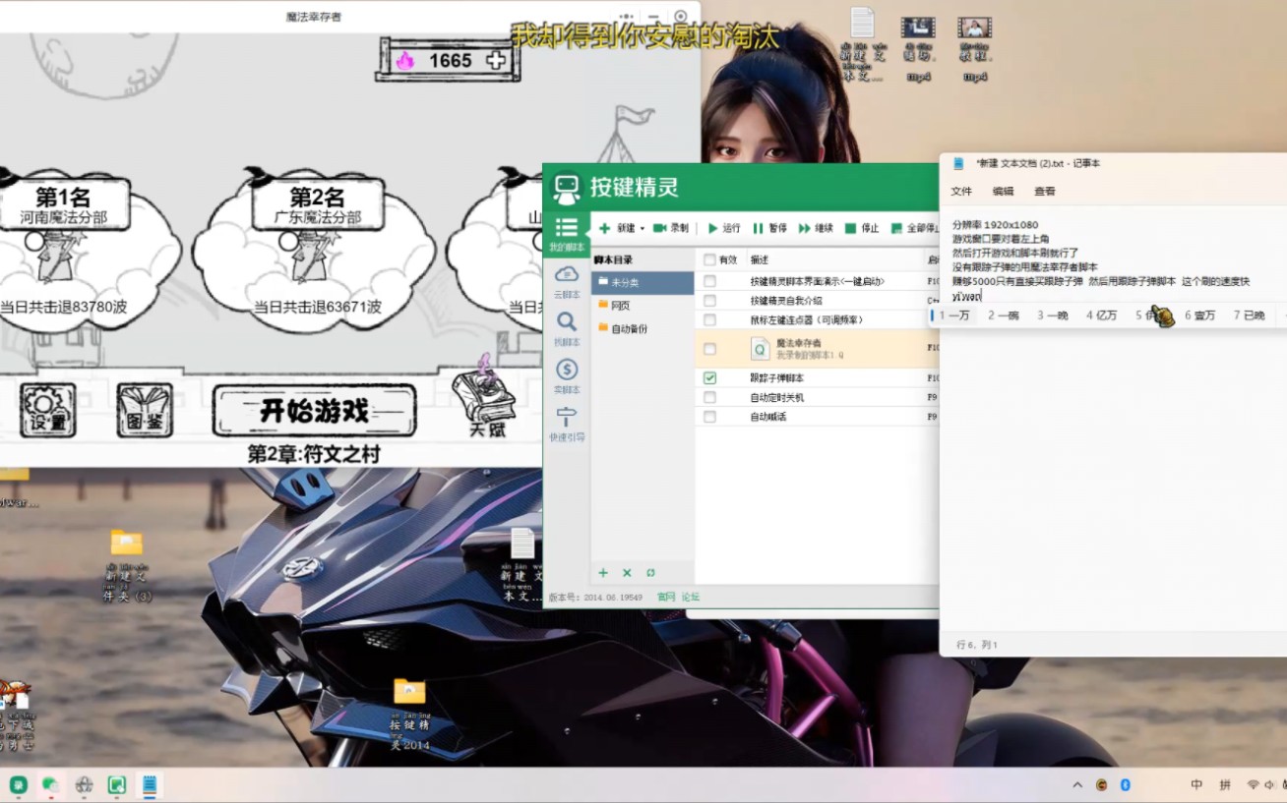Viewport: 1287px width, 803px height.
Task: Select 跟踪子弹脚本 script name
Action: (x=776, y=377)
